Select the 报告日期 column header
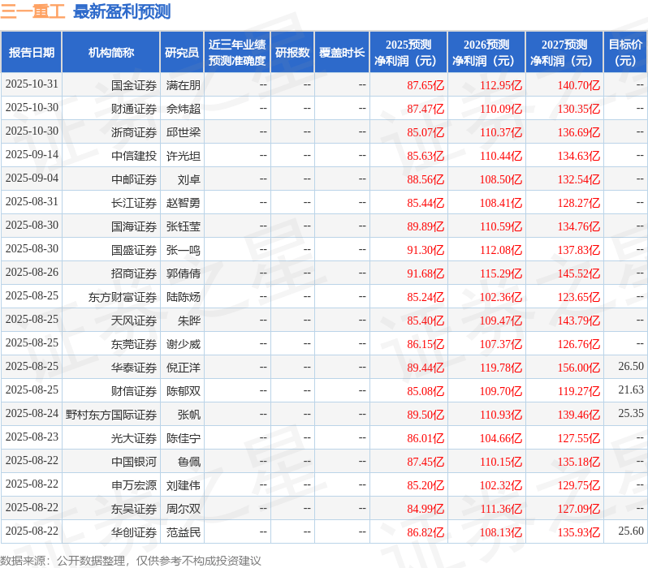This screenshot has height=568, width=648. tap(32, 53)
